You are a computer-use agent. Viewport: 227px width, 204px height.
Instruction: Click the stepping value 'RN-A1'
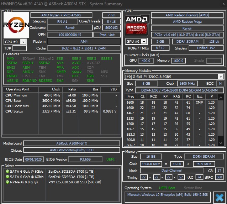[x=62, y=22]
